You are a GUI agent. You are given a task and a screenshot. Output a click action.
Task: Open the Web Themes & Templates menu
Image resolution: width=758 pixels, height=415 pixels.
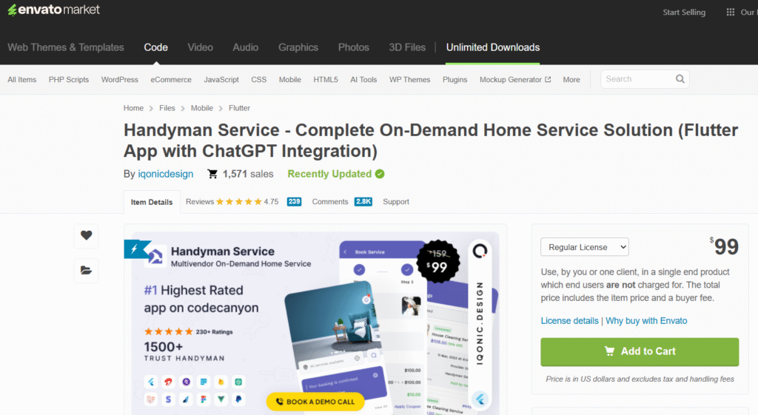pyautogui.click(x=66, y=47)
